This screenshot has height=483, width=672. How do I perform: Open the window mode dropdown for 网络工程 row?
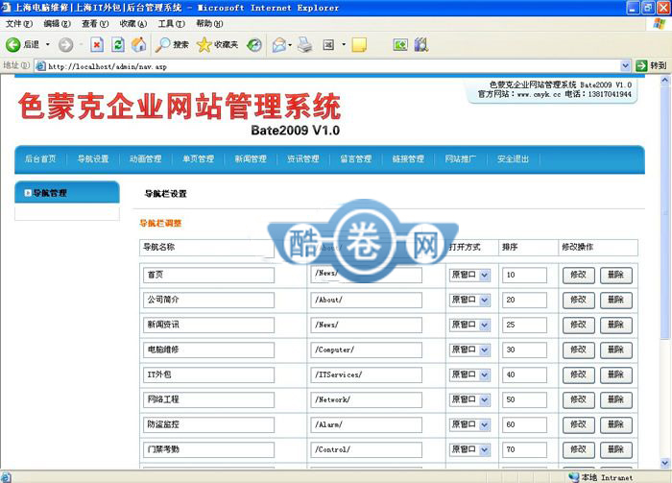coord(484,399)
